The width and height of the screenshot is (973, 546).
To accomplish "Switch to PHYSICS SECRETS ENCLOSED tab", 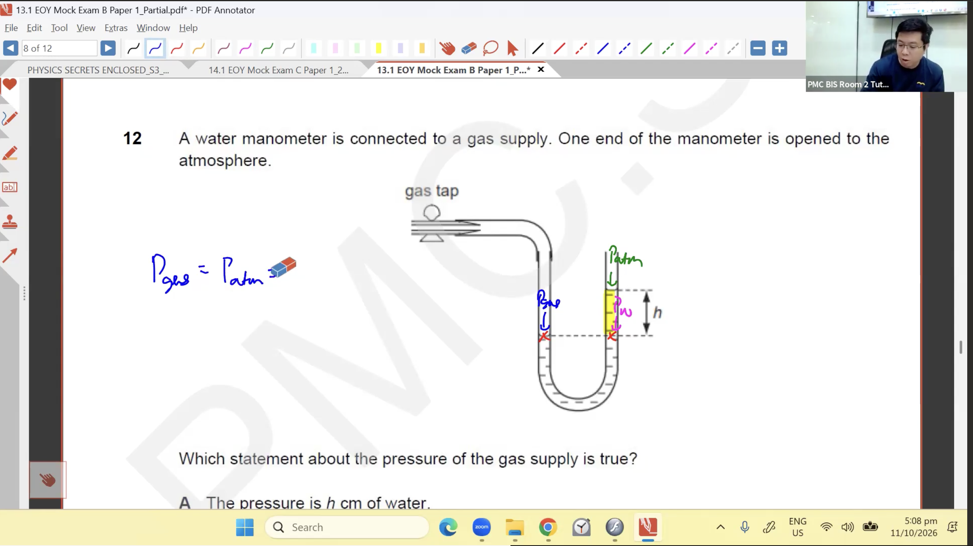I will (98, 70).
